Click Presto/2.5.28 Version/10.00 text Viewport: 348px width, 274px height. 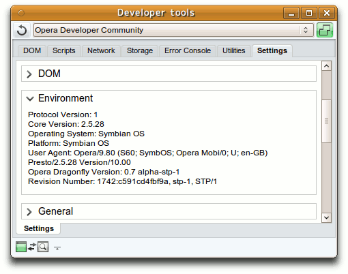79,162
